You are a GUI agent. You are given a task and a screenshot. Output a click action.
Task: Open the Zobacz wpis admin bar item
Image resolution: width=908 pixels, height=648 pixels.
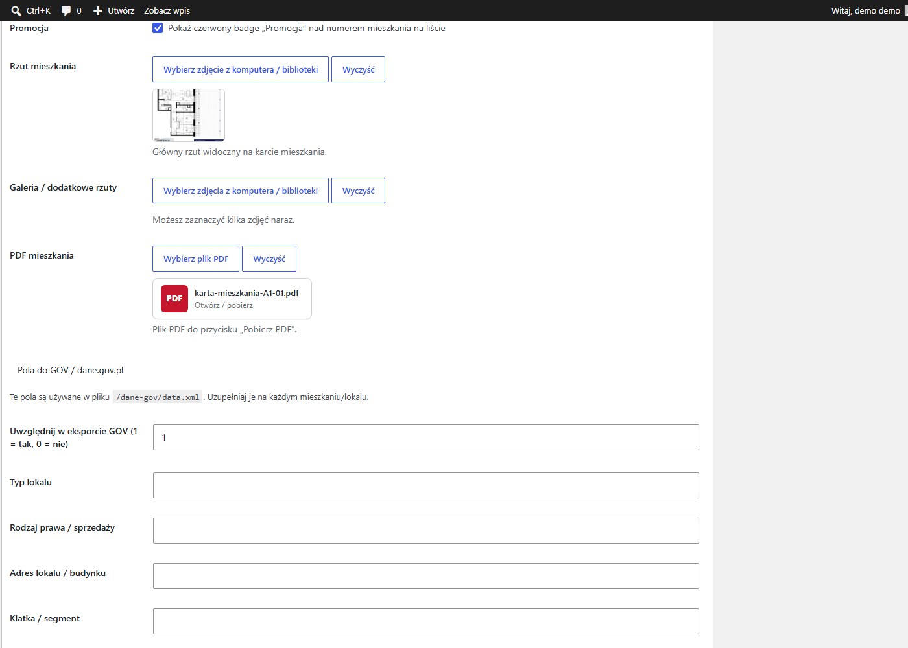point(167,10)
